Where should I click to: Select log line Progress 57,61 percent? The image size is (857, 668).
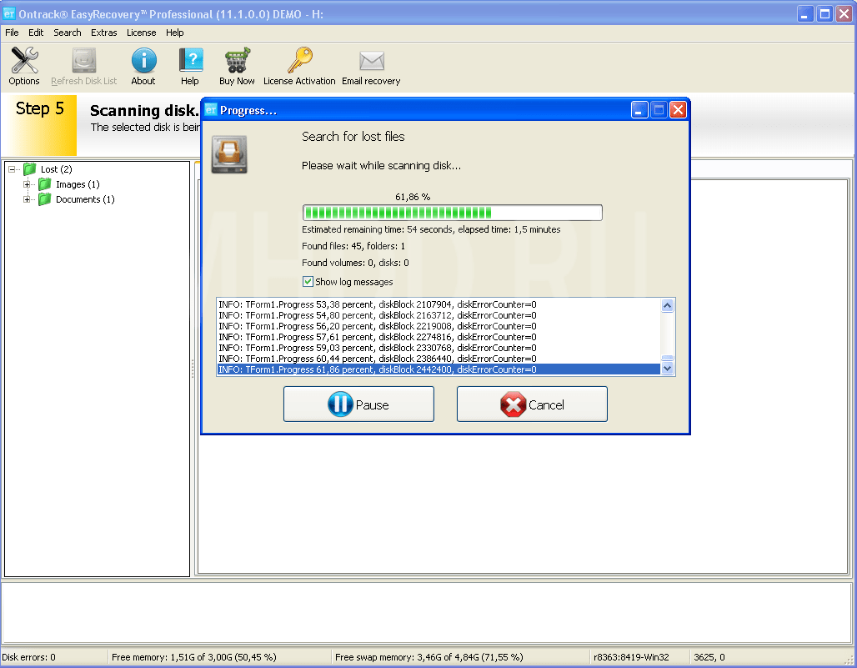point(439,337)
